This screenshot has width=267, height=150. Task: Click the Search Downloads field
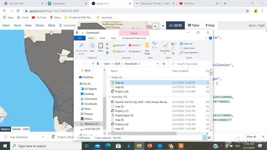[x=190, y=64]
